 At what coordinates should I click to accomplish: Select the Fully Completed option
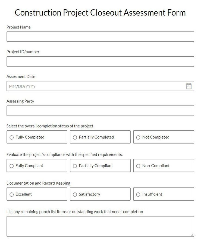click(x=11, y=137)
